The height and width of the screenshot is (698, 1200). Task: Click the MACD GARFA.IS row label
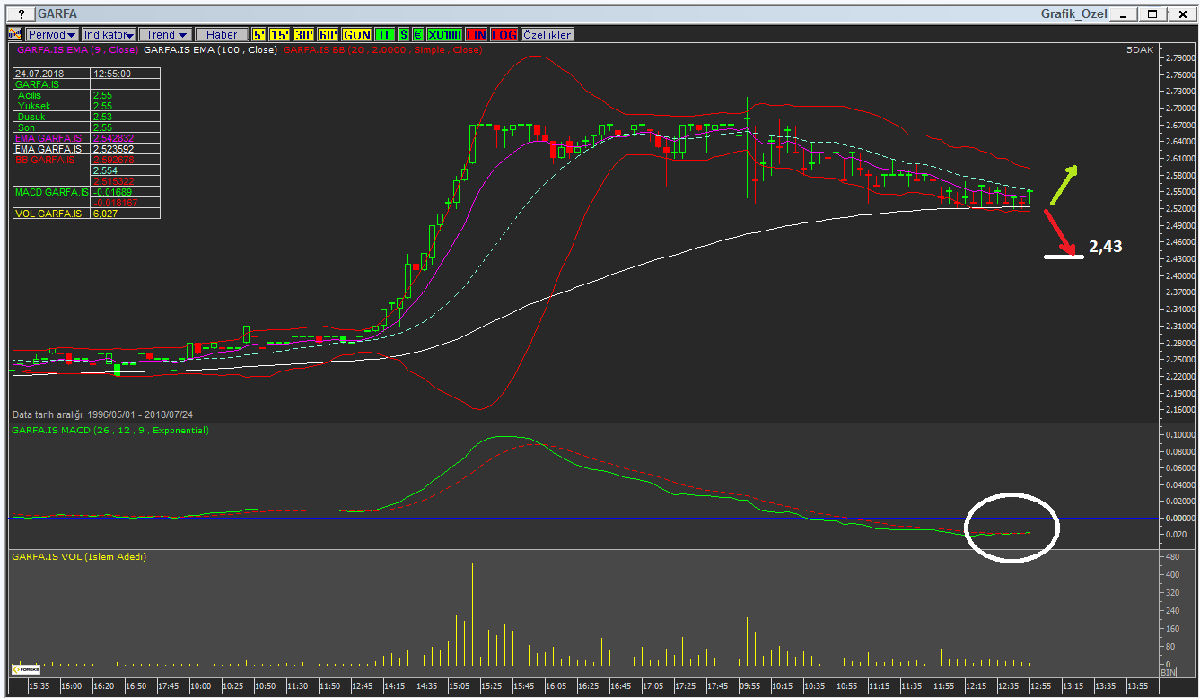51,192
